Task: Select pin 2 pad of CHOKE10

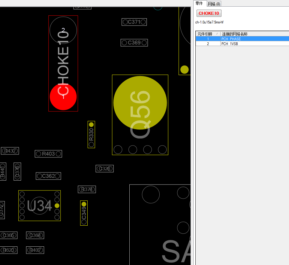Action: coord(63,30)
